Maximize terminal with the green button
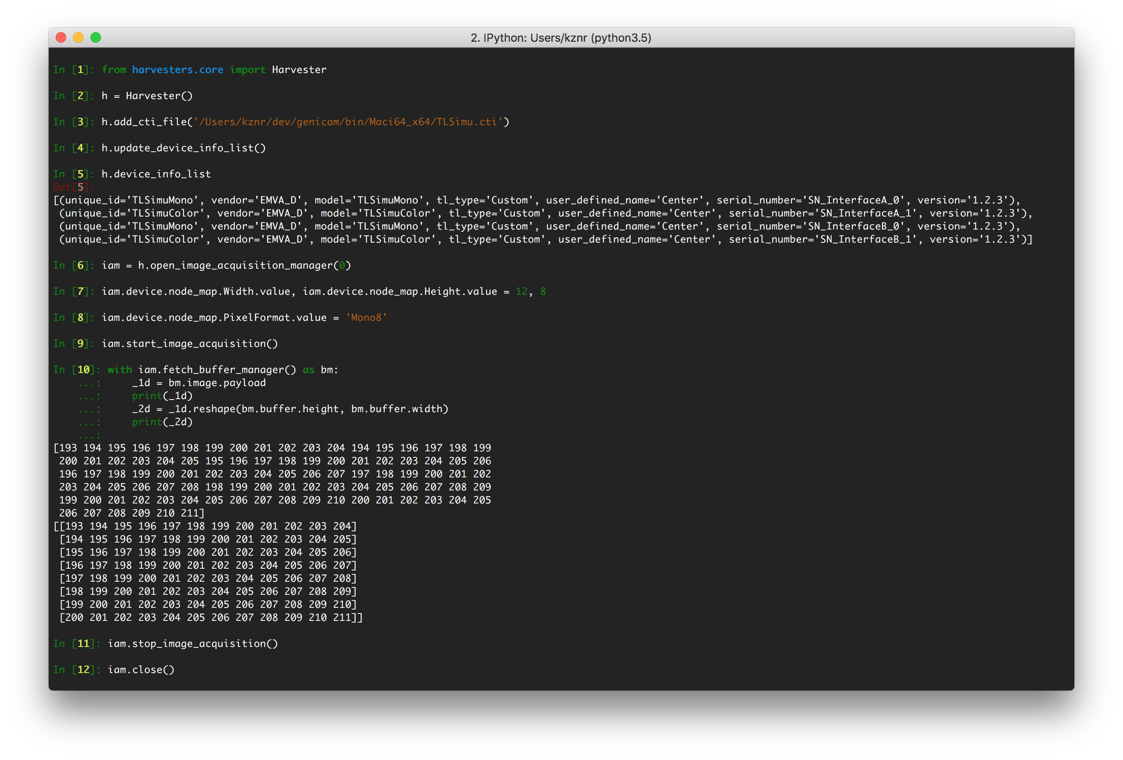 (96, 37)
